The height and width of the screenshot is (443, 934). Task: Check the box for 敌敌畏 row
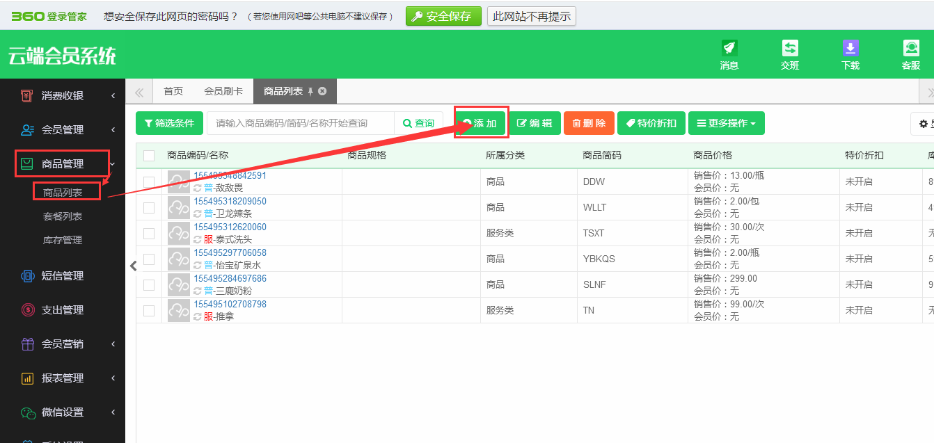tap(149, 182)
